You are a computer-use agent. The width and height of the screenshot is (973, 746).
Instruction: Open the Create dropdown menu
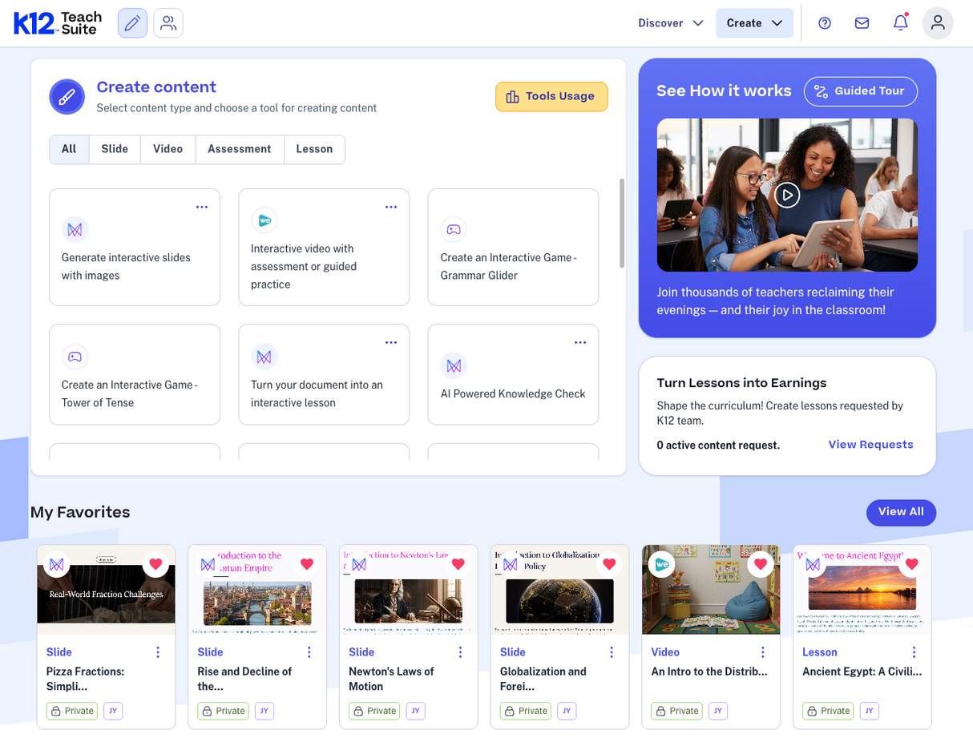pos(753,22)
